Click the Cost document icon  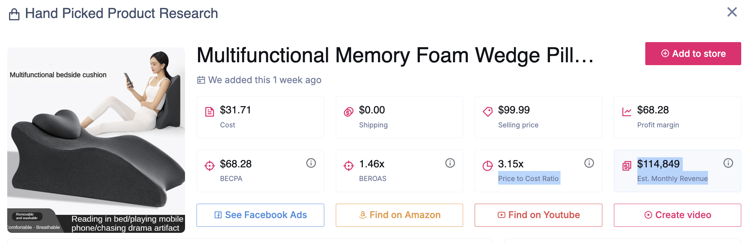click(210, 112)
